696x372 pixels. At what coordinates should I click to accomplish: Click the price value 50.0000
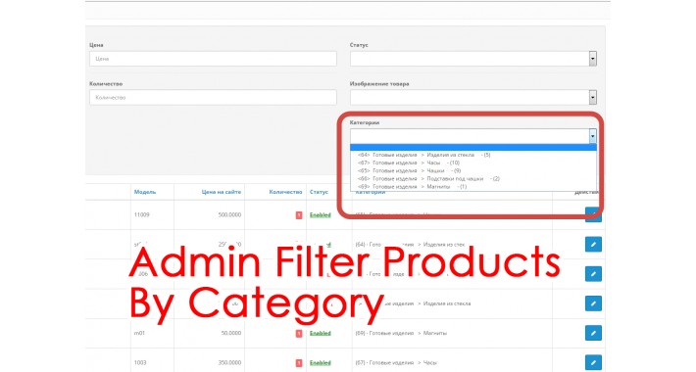[230, 334]
